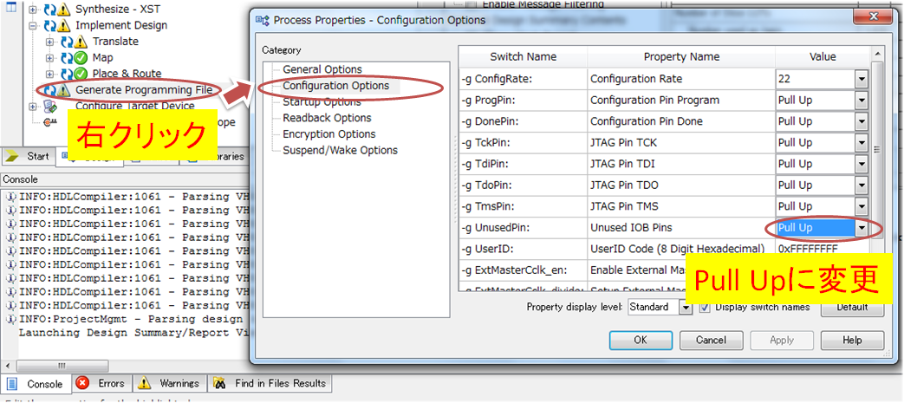Click the Warnings tab yellow icon
The width and height of the screenshot is (904, 403).
(x=144, y=383)
